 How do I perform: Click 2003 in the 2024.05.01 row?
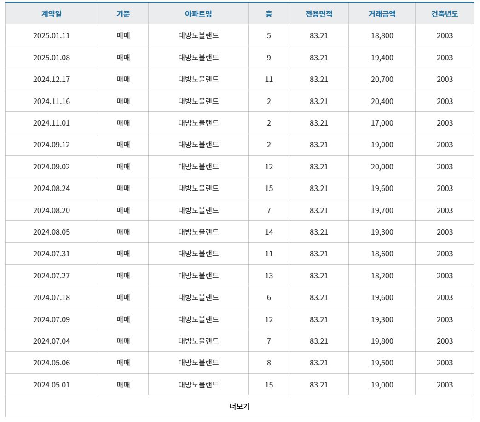(445, 385)
